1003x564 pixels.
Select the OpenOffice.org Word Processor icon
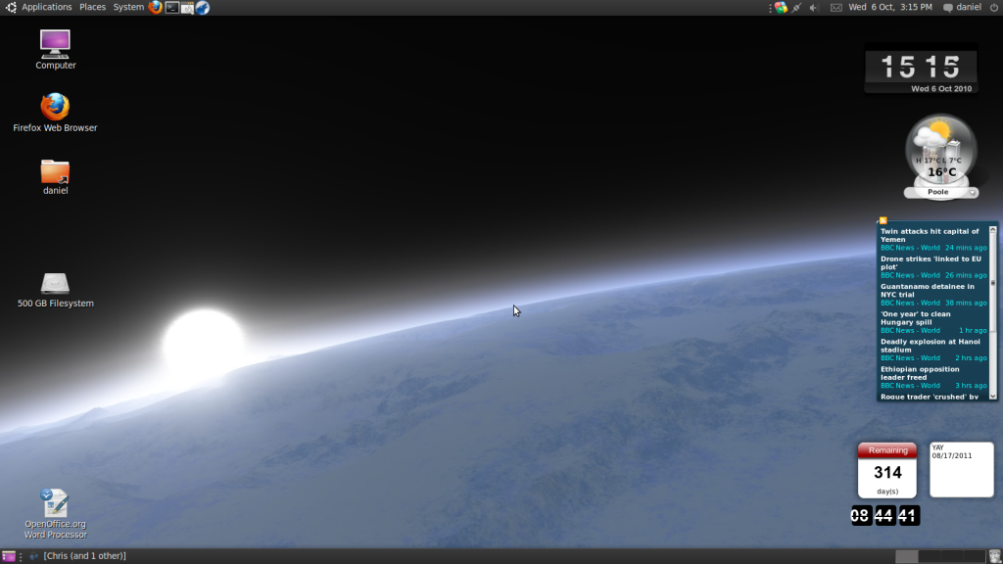click(x=56, y=514)
